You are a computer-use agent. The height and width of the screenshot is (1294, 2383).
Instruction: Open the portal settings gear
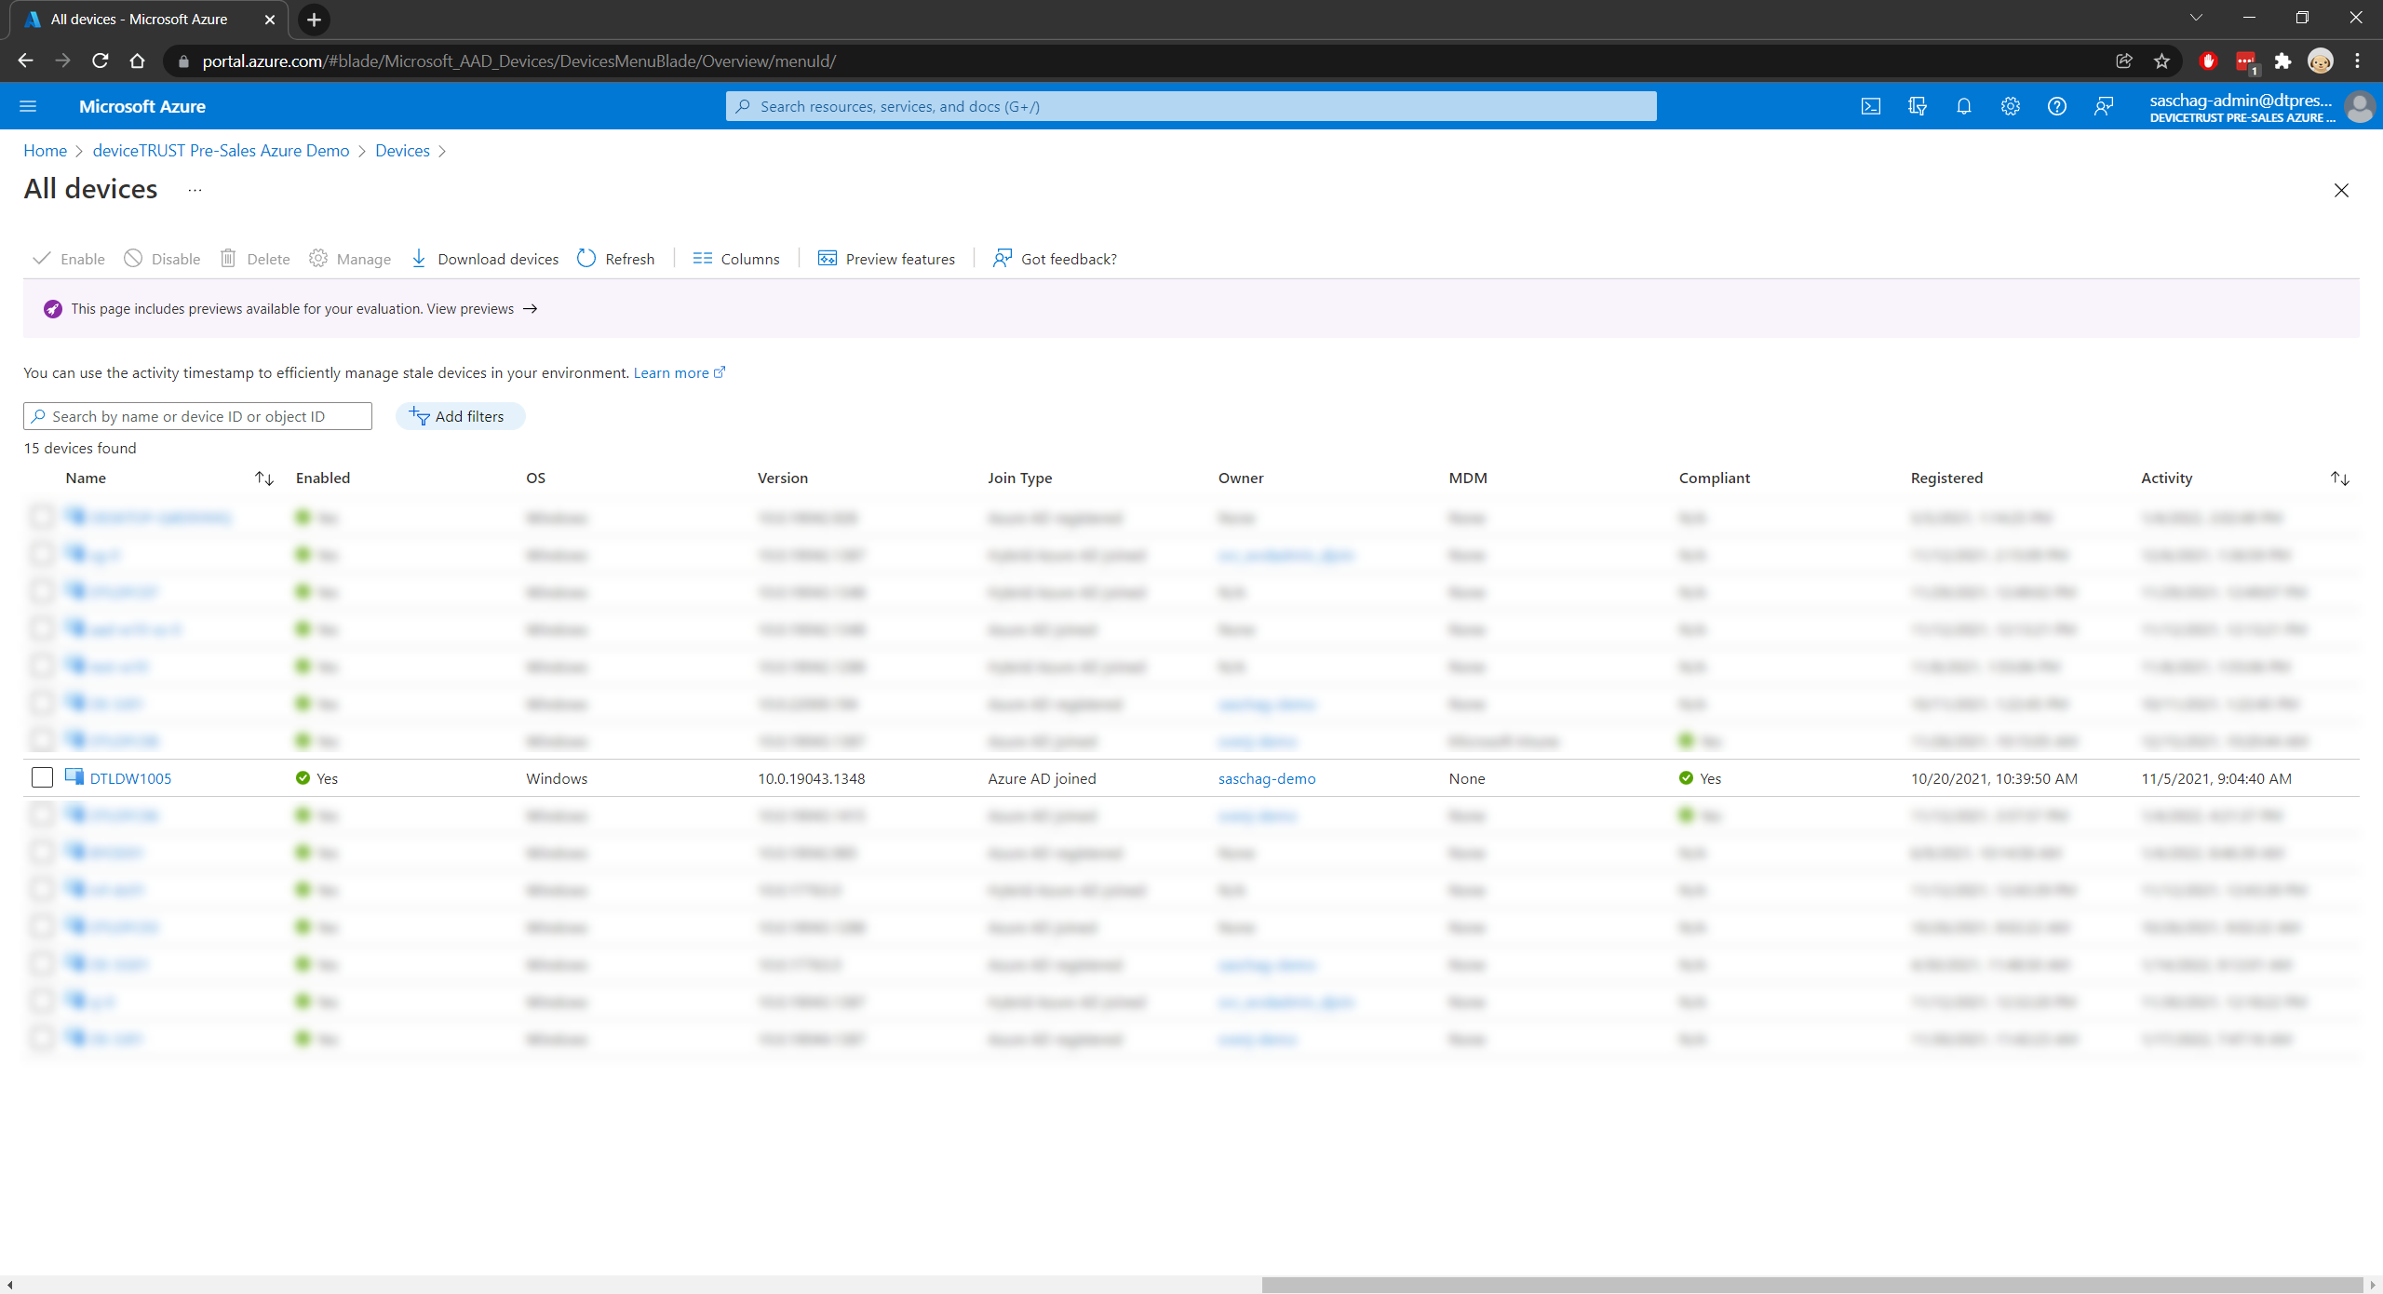pyautogui.click(x=2011, y=105)
